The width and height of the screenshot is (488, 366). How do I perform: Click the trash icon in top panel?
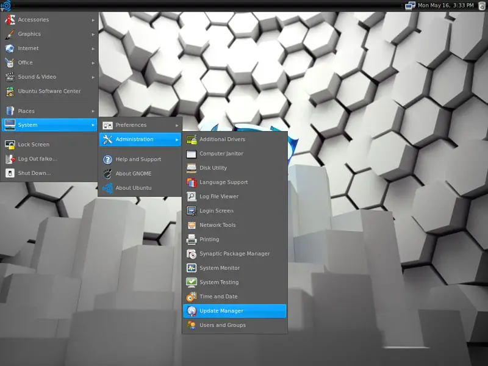coord(482,5)
